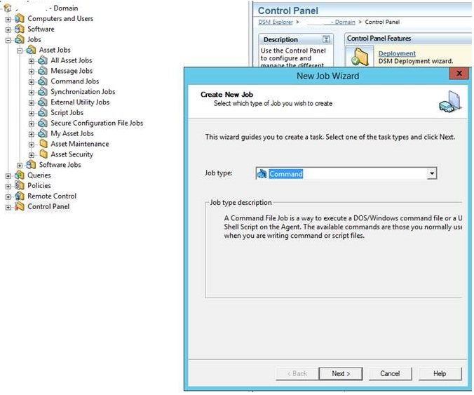Screen dimensions: 474x395
Task: Expand the Script Jobs node
Action: pos(32,114)
